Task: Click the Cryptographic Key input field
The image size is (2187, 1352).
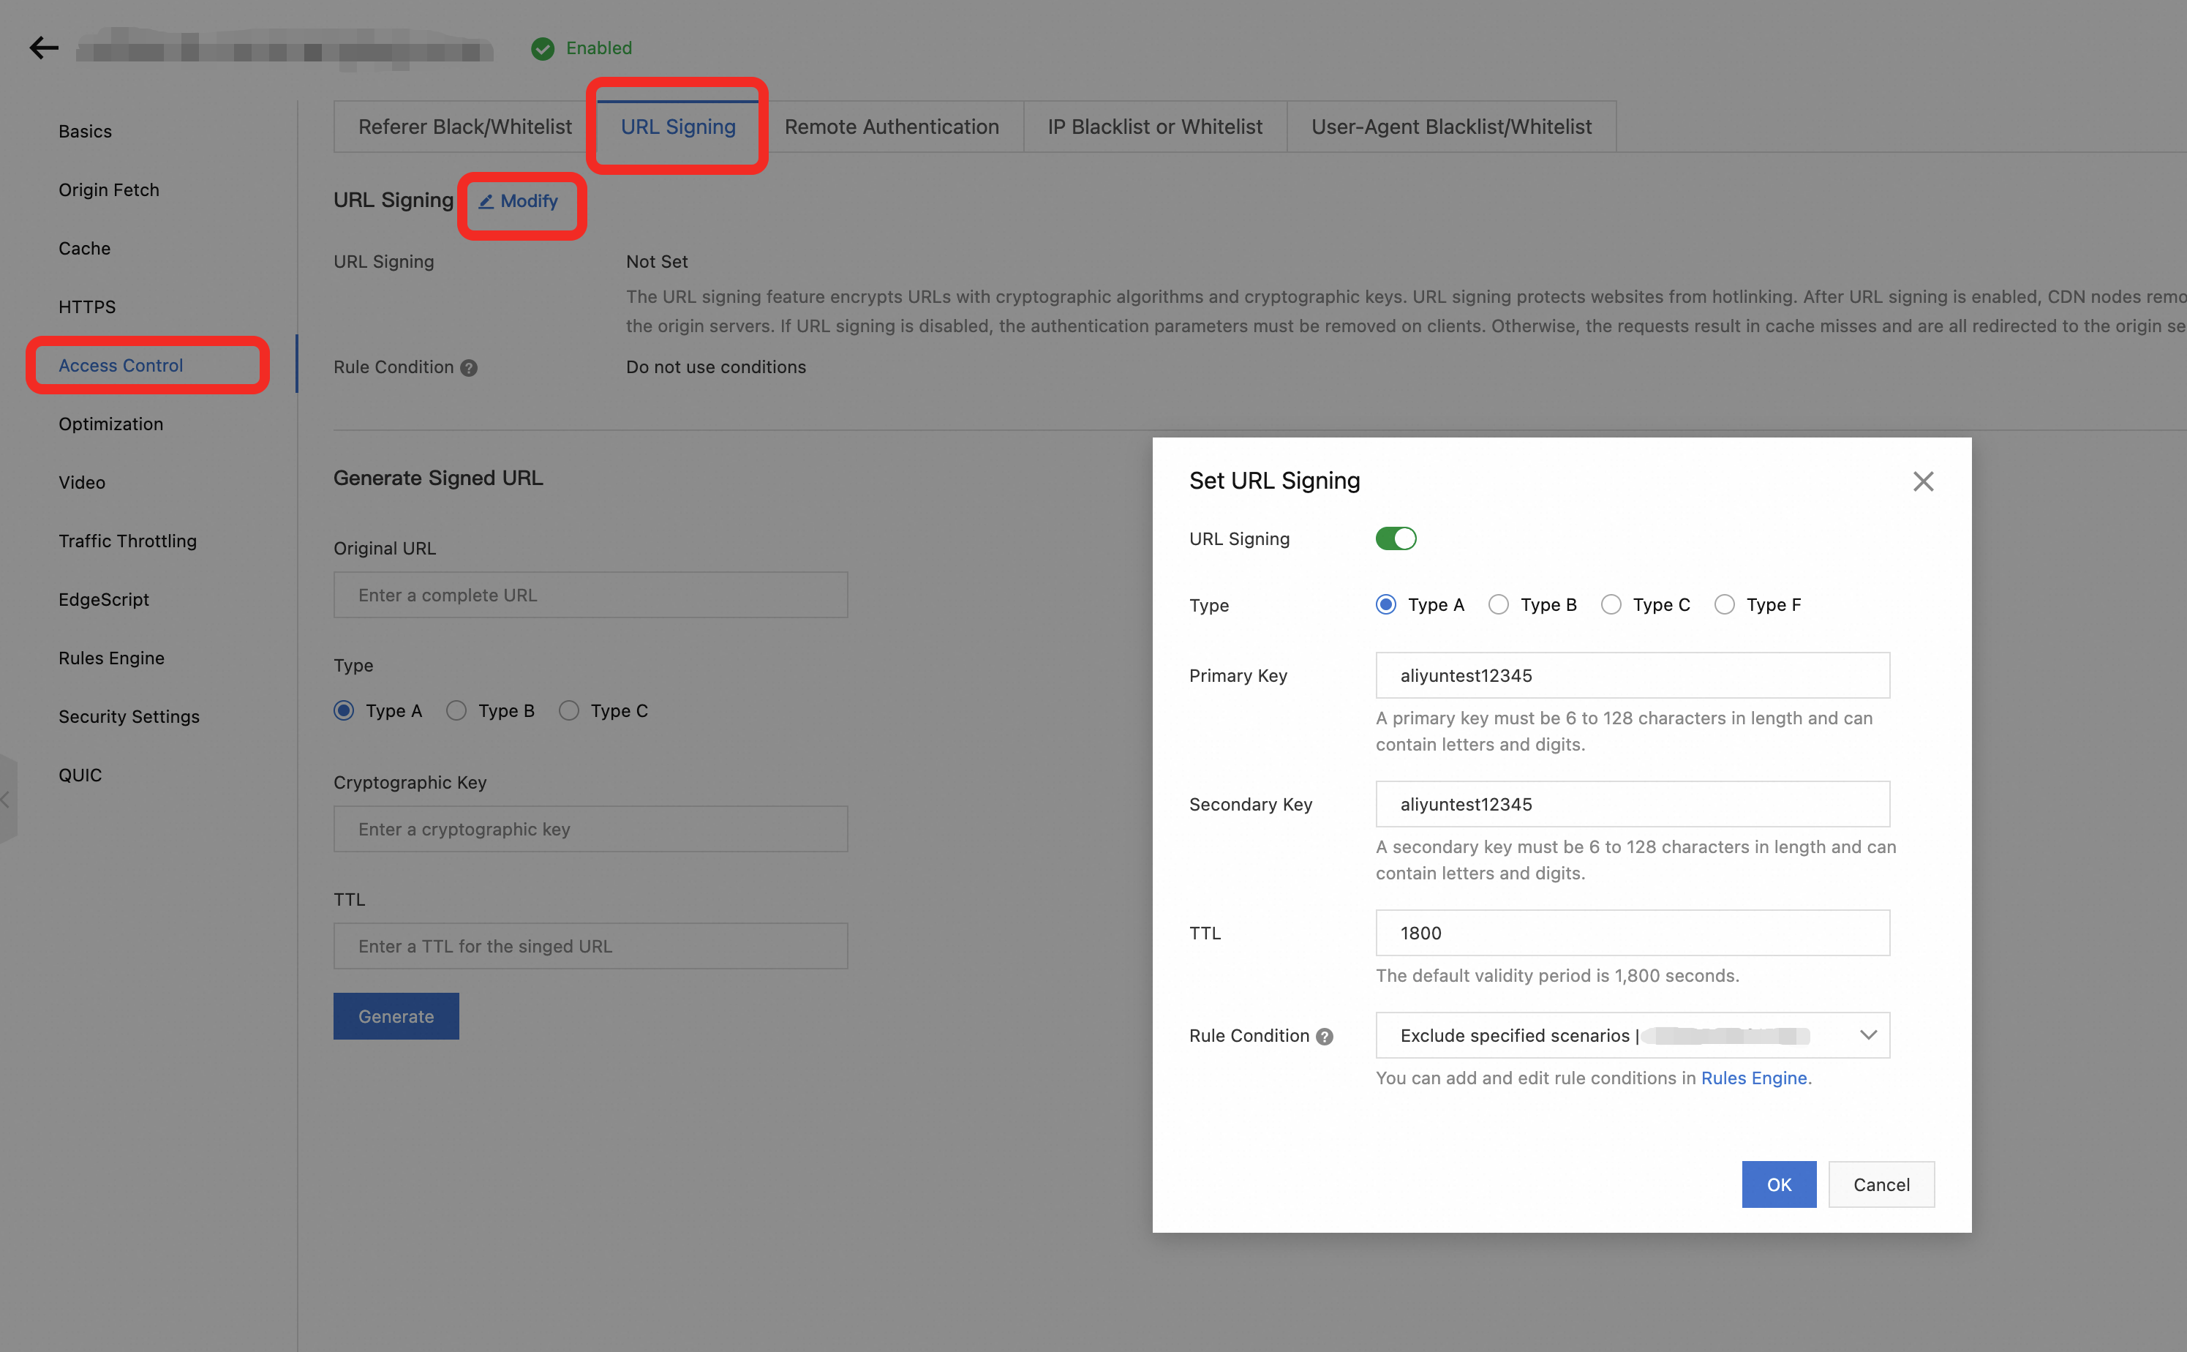Action: click(591, 829)
